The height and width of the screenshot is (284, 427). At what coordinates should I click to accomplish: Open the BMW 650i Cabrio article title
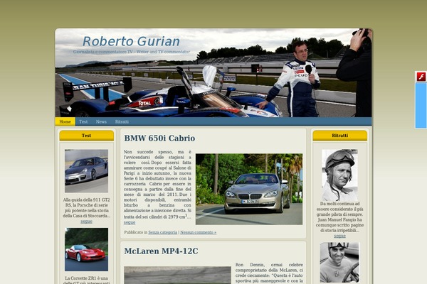tap(159, 138)
